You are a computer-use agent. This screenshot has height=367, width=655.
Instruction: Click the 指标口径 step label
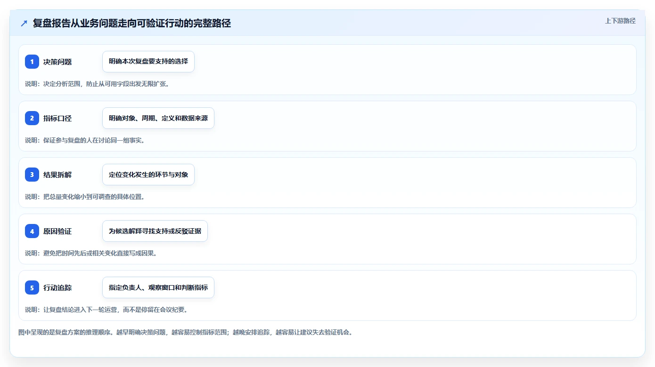57,118
